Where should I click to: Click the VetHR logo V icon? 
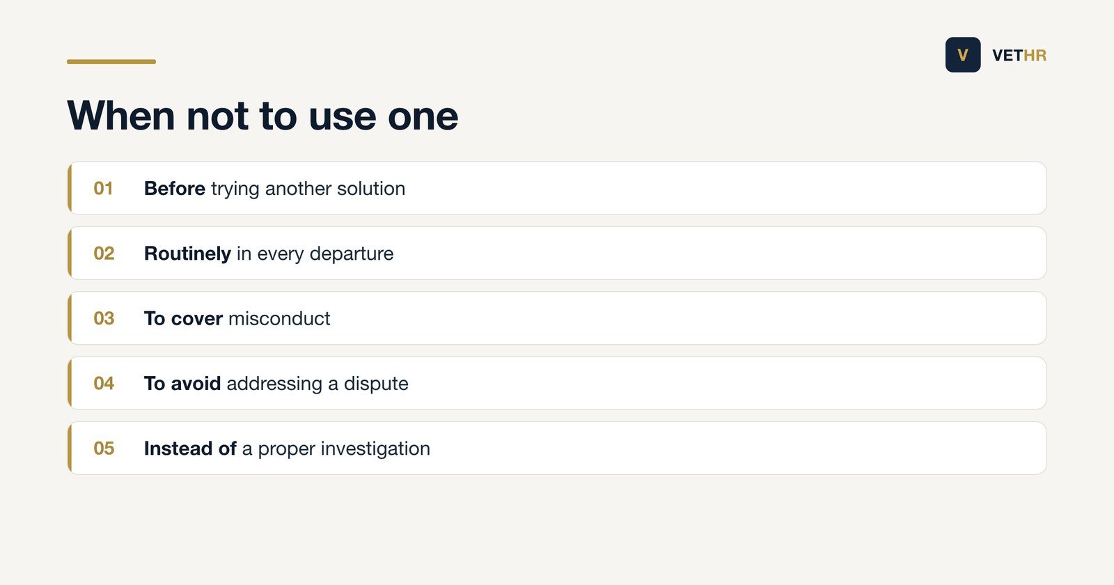coord(963,55)
